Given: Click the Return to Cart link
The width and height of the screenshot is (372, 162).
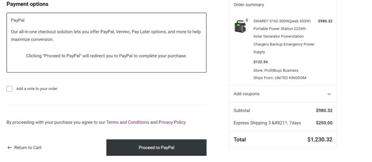Looking at the screenshot, I should [x=28, y=147].
